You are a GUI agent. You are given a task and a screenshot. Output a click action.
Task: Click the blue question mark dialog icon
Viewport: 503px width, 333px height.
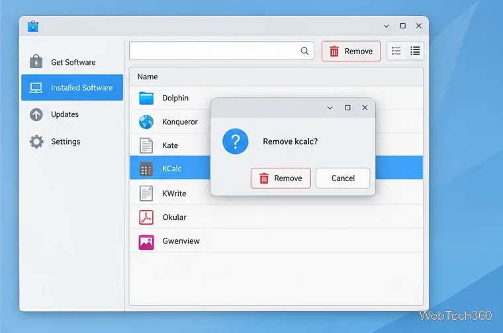(236, 141)
